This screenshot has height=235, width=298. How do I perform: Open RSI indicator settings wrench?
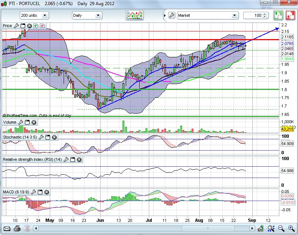tap(66, 159)
